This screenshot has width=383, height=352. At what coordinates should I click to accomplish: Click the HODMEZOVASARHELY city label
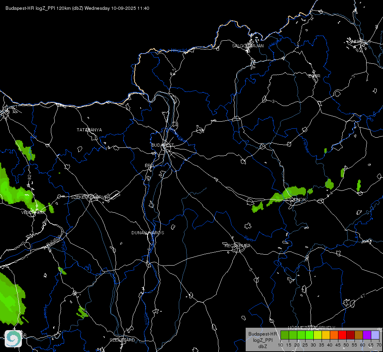[312, 328]
